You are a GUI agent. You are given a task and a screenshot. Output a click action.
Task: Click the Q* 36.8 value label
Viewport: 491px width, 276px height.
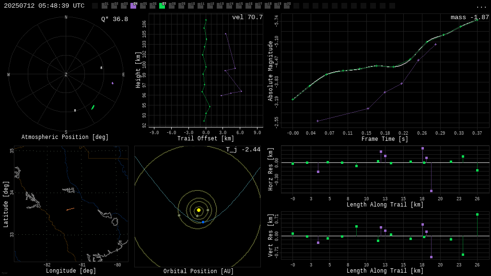[x=114, y=19]
